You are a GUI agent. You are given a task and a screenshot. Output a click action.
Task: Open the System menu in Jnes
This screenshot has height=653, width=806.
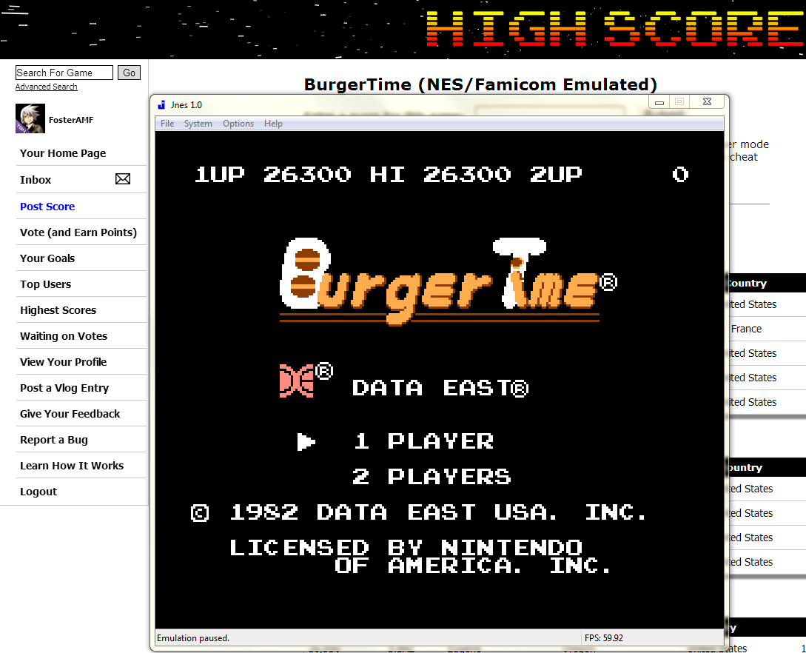click(x=198, y=124)
